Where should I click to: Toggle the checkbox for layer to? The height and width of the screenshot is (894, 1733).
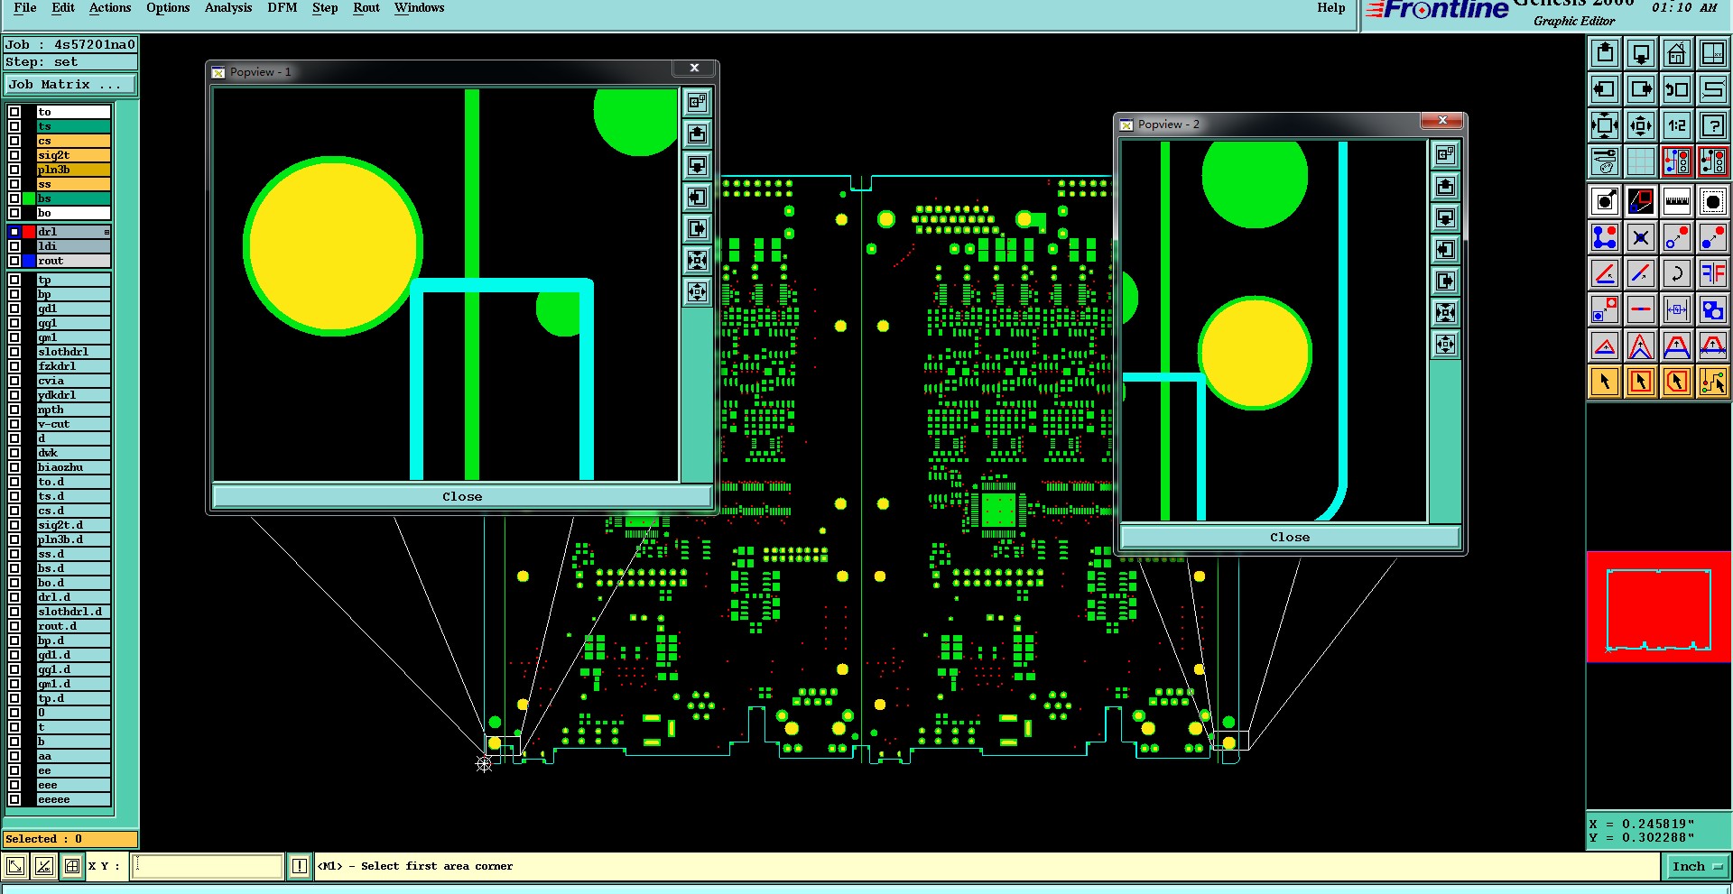[x=14, y=112]
